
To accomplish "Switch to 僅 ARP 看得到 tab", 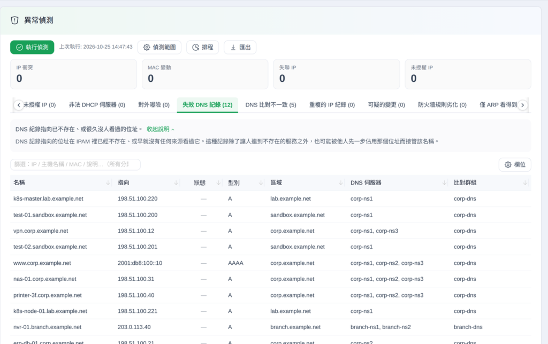I will [498, 105].
